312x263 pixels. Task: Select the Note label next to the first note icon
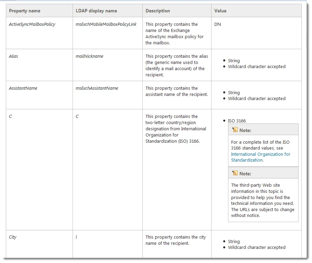(x=245, y=130)
